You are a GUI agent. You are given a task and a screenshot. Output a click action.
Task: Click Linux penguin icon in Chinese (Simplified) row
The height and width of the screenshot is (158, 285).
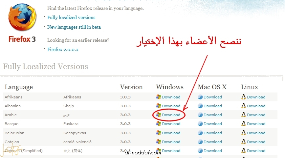(x=243, y=150)
